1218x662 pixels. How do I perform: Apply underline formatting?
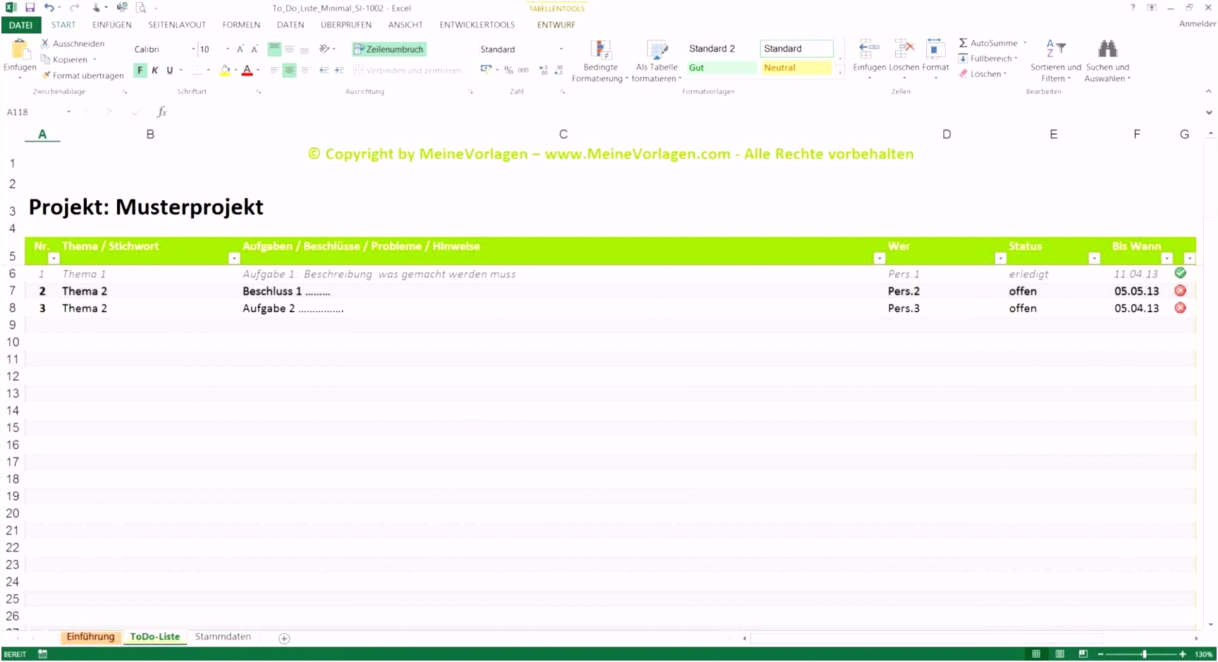(170, 71)
